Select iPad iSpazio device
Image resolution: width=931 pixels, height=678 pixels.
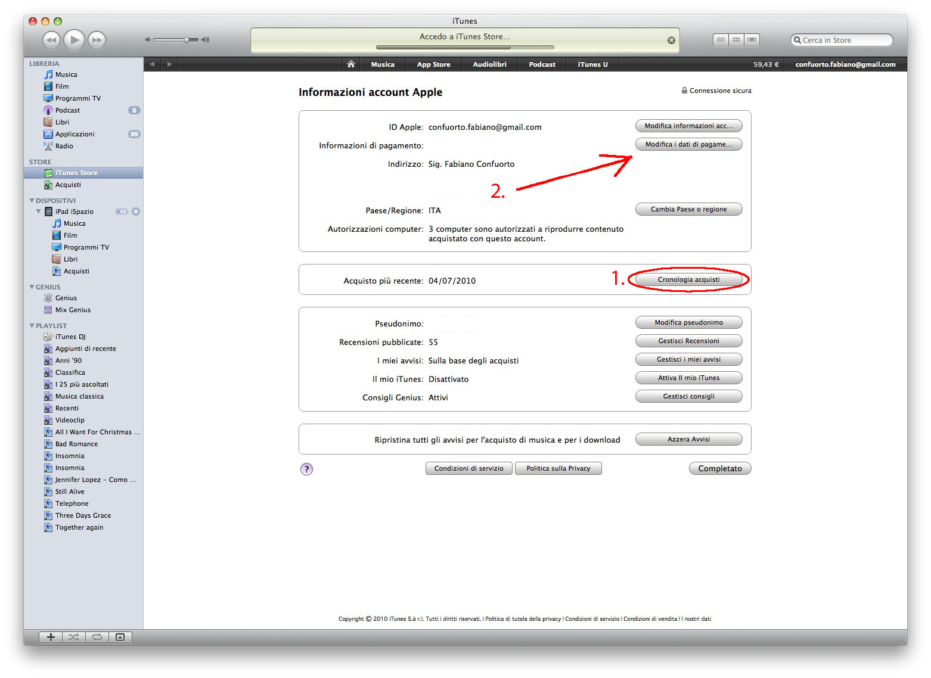(x=74, y=212)
